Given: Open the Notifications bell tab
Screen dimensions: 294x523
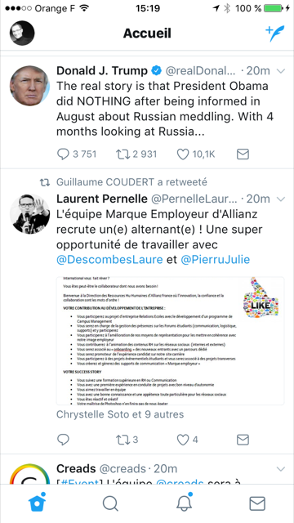Looking at the screenshot, I should tap(184, 503).
